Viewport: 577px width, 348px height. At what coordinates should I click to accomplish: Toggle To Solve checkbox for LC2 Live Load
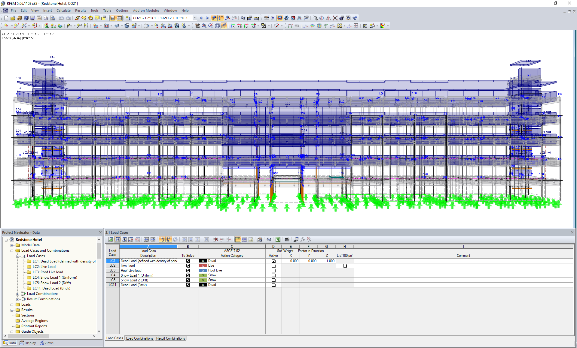click(187, 265)
